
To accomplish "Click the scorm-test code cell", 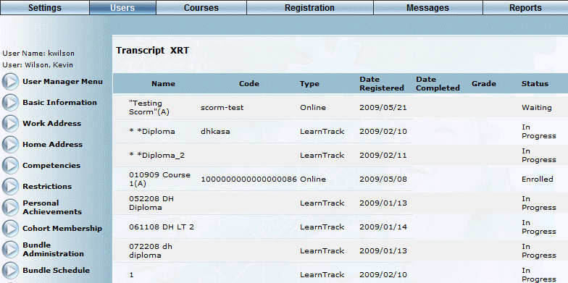I will 222,108.
